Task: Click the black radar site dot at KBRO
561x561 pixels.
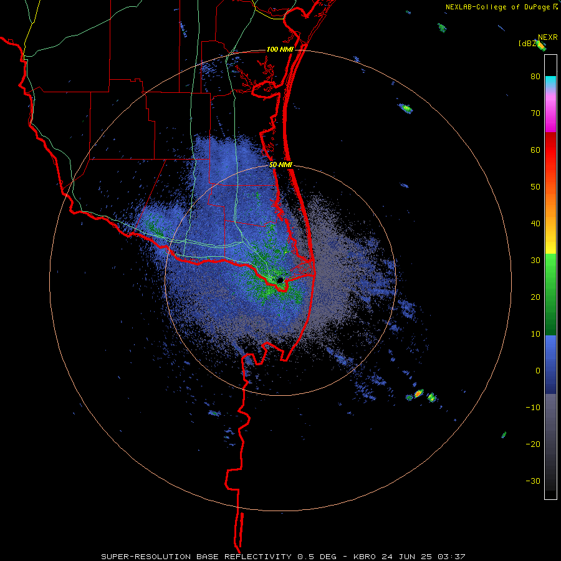Action: (280, 280)
